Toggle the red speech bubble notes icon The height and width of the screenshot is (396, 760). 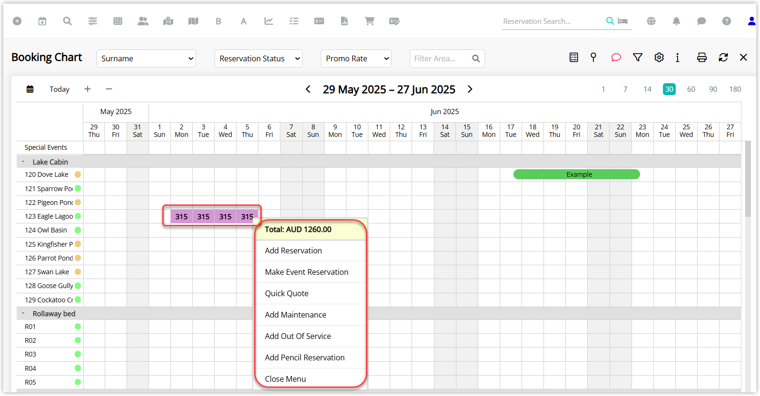616,58
